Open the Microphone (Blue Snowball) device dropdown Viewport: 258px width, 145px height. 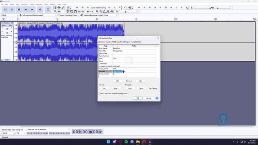(39, 15)
